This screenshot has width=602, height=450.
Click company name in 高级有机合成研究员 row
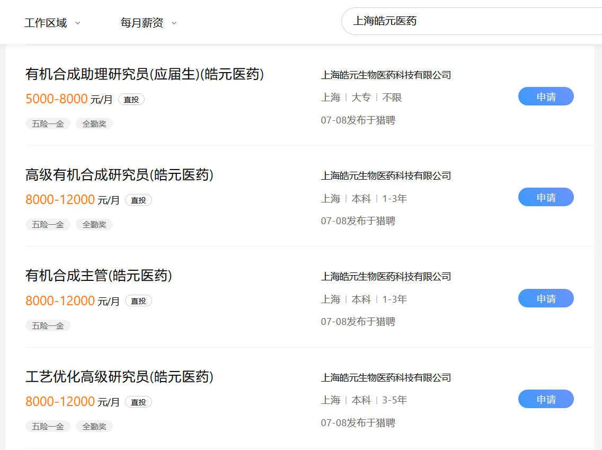(x=386, y=175)
